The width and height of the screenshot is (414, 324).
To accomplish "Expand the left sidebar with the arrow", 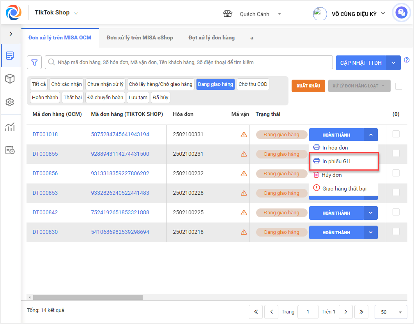I will 11,34.
